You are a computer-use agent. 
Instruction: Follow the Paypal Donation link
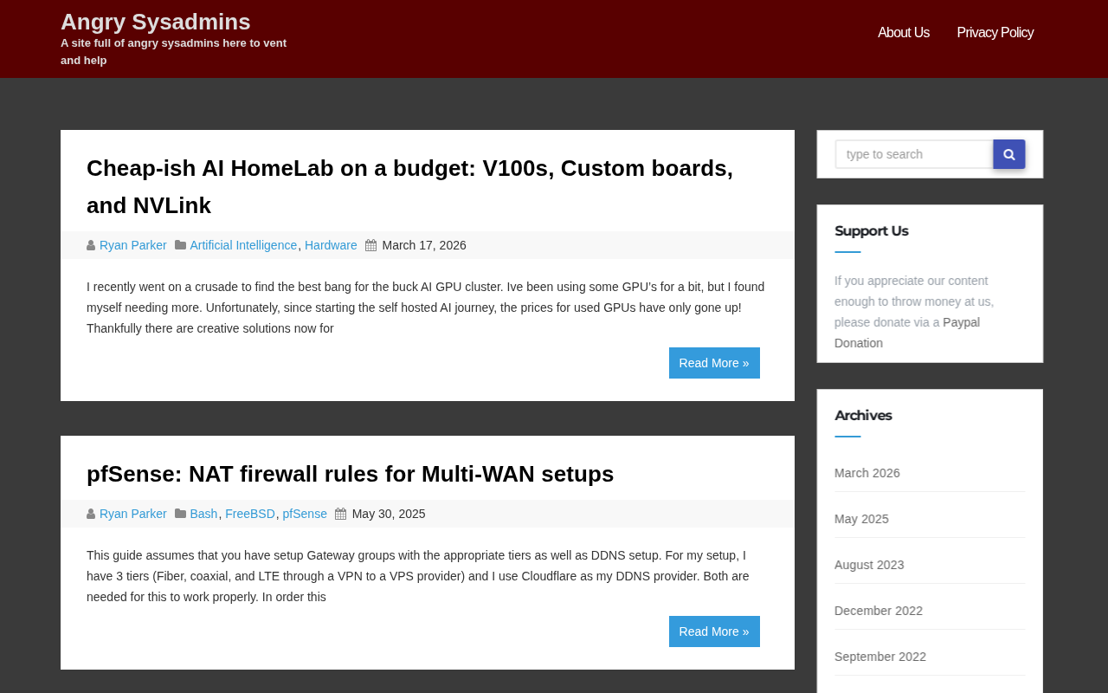[961, 322]
